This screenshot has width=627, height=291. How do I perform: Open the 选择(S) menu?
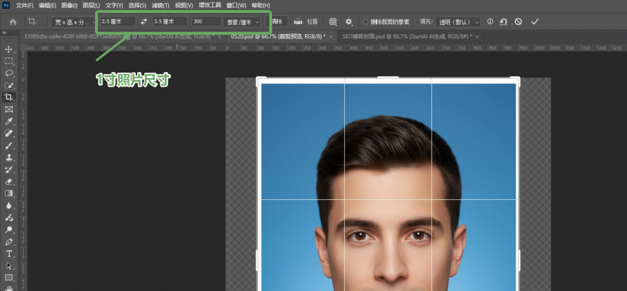point(138,6)
